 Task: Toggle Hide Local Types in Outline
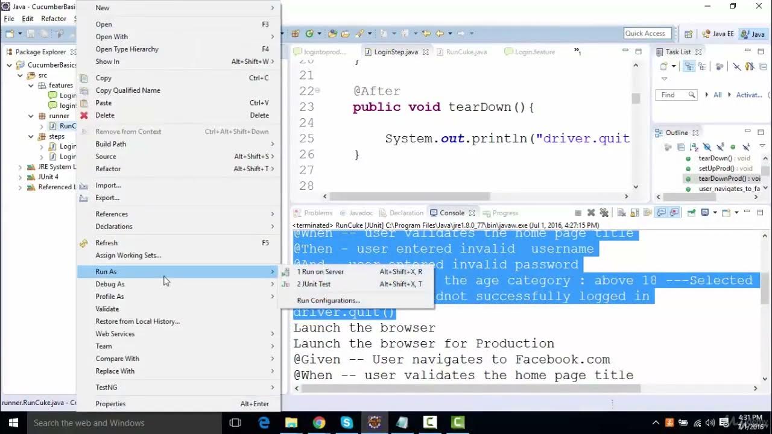point(746,147)
